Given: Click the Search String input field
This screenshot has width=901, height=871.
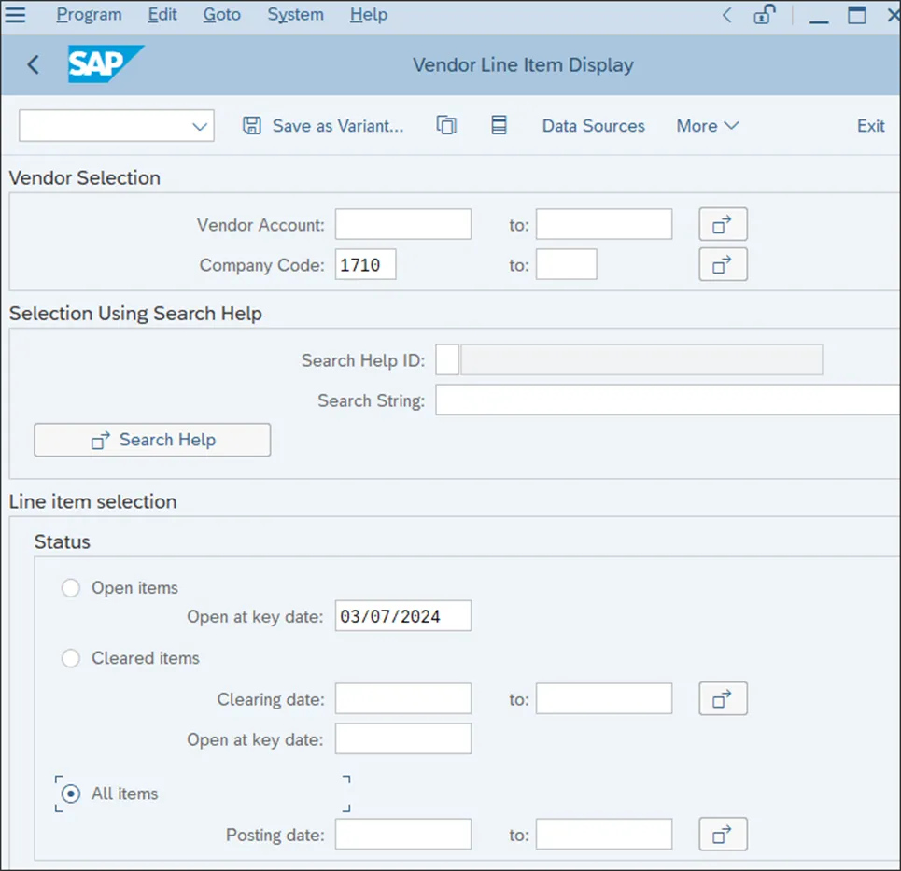Looking at the screenshot, I should pos(667,400).
